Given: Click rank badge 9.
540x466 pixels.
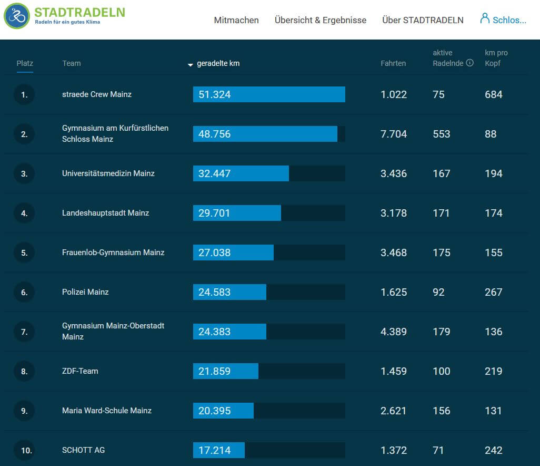Looking at the screenshot, I should [x=24, y=411].
